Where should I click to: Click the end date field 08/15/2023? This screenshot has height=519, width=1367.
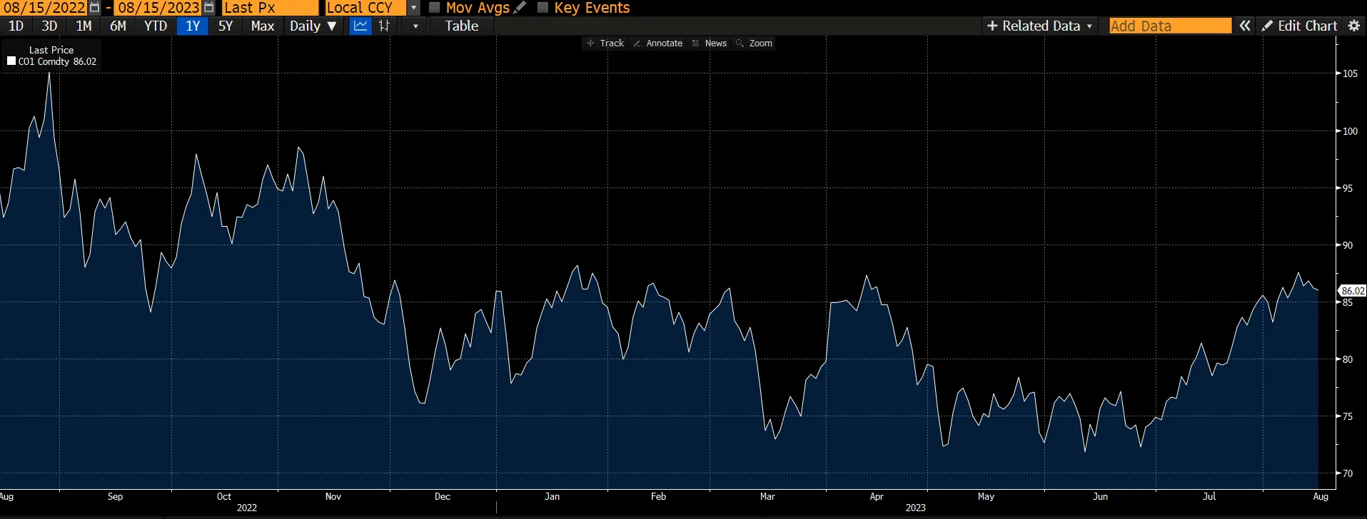click(x=158, y=8)
